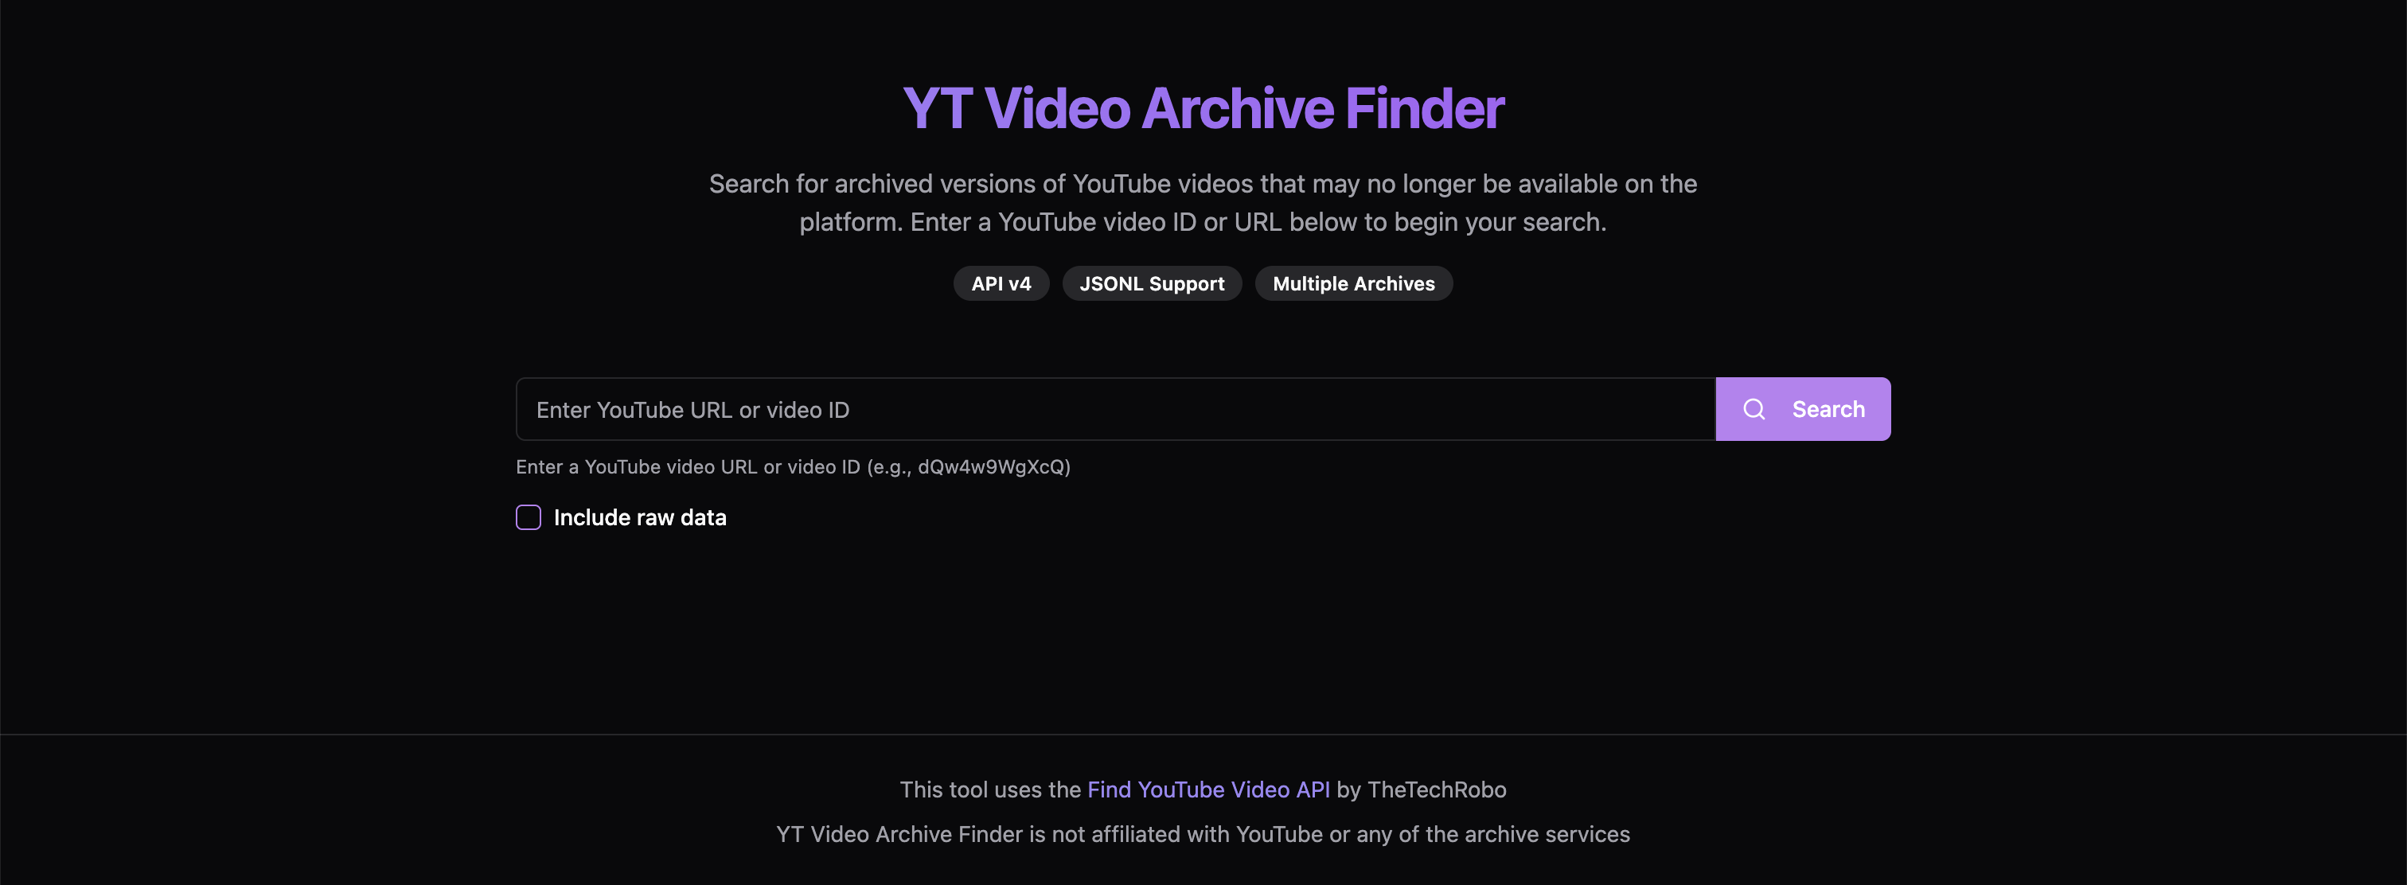Focus the YouTube URL or video ID field

click(1116, 409)
